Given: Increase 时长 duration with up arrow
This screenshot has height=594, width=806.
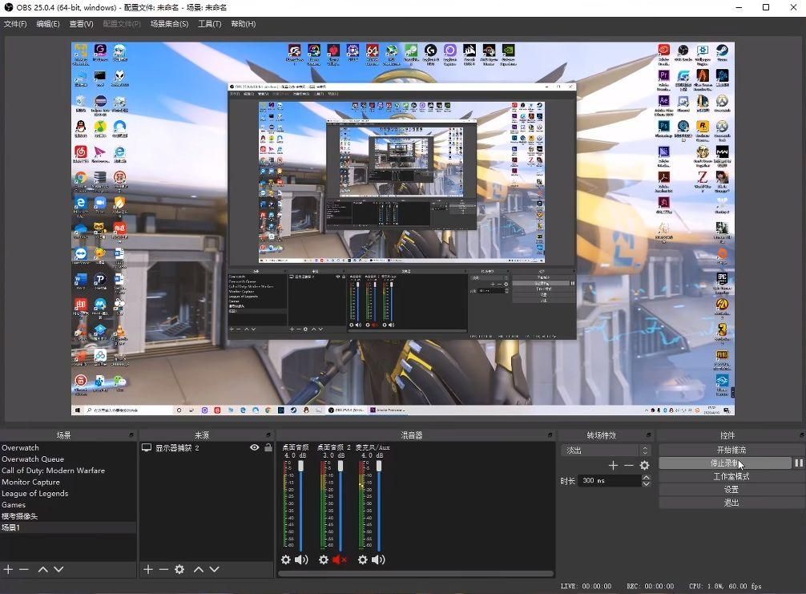Looking at the screenshot, I should pos(646,478).
